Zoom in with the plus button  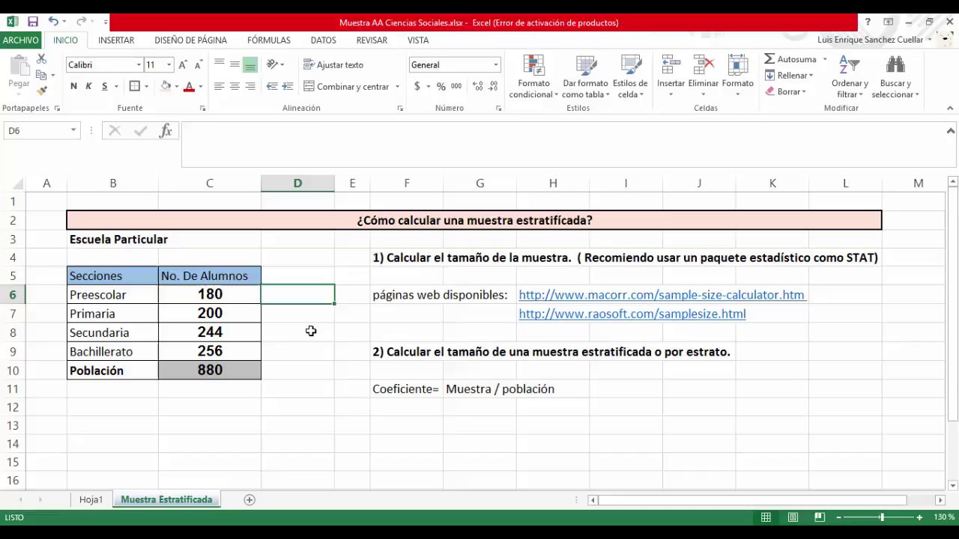click(920, 517)
